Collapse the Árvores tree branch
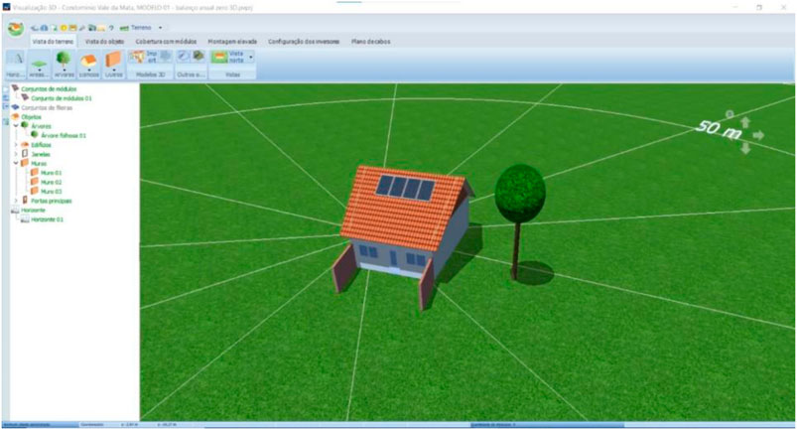Screen dimensions: 797x430 16,125
